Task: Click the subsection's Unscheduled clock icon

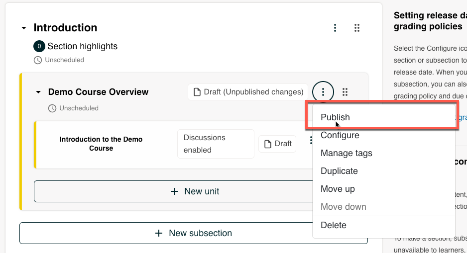Action: 52,108
